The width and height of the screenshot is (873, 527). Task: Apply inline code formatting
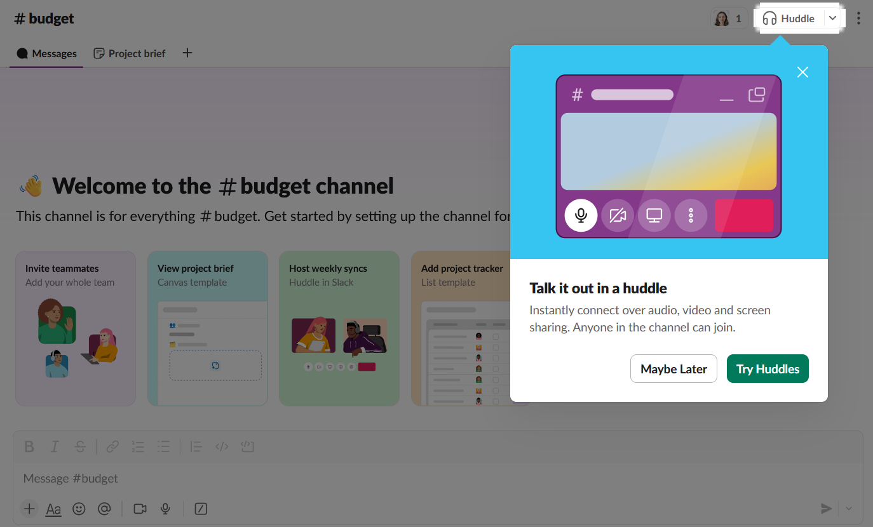(x=222, y=447)
